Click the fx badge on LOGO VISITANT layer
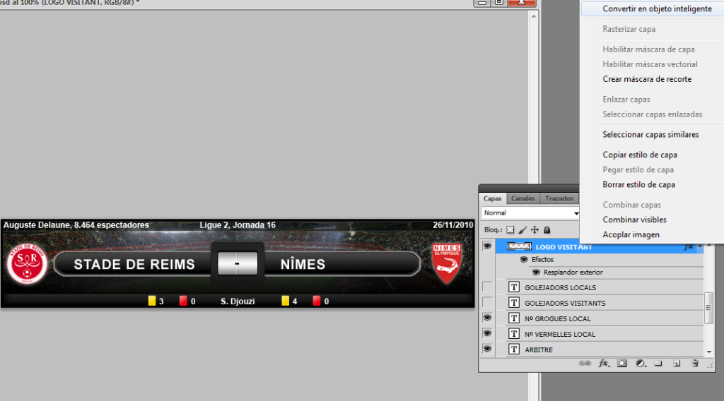724x401 pixels. click(x=688, y=247)
